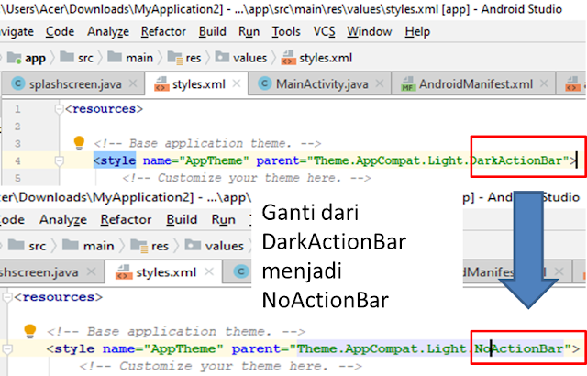Select res folder breadcrumb in DarkActionBar window
The height and width of the screenshot is (376, 587).
(x=184, y=58)
